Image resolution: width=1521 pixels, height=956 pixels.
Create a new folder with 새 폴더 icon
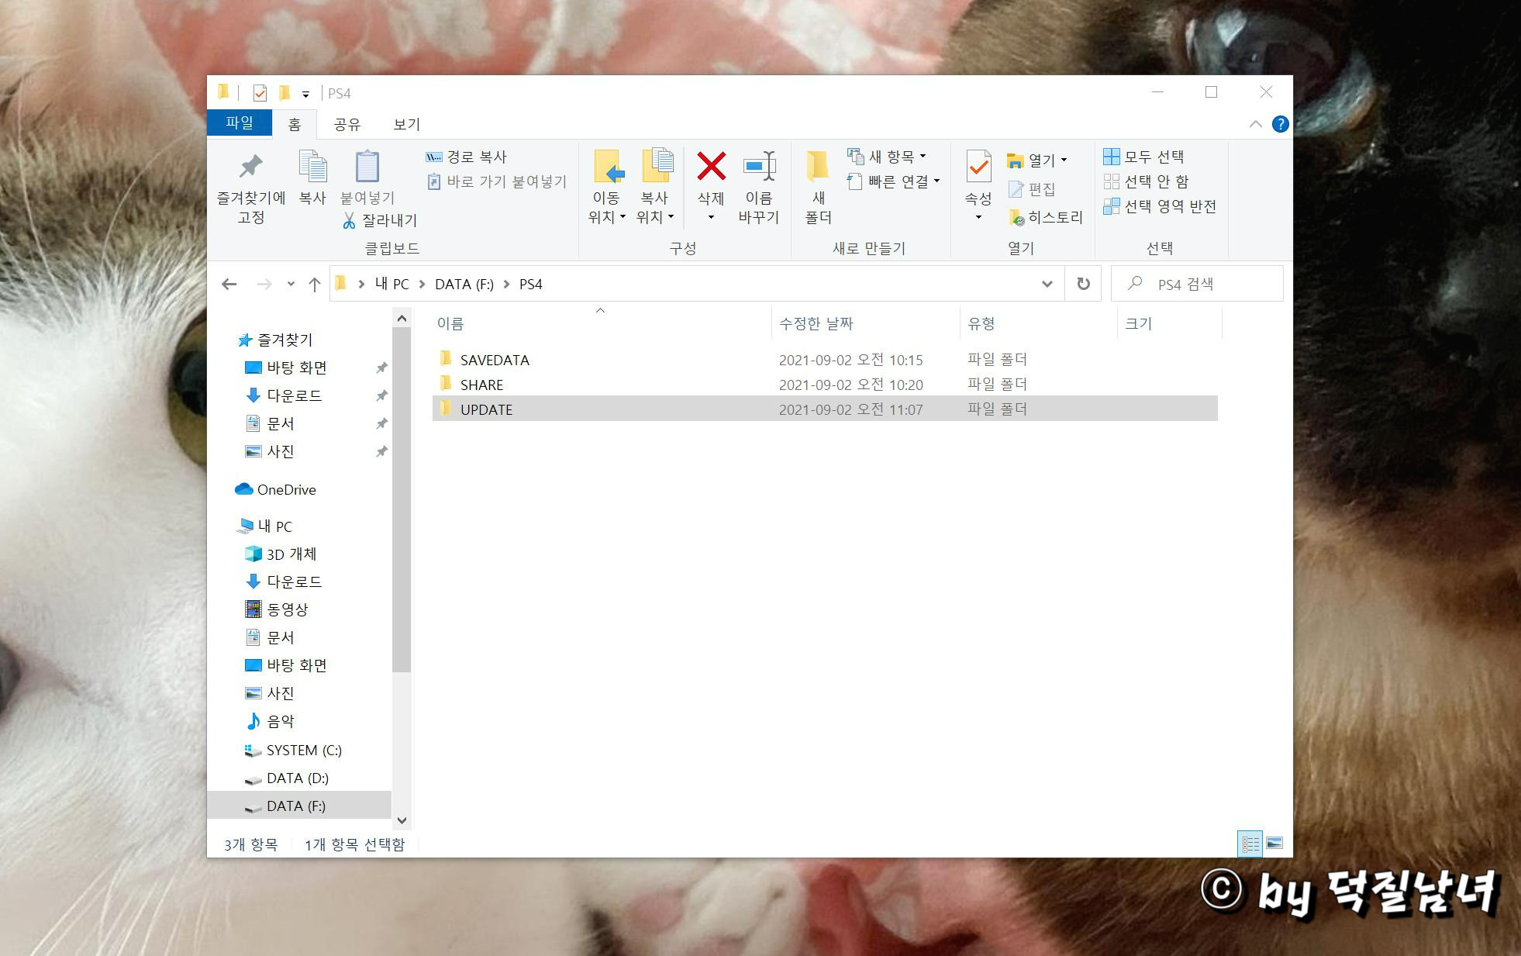818,167
